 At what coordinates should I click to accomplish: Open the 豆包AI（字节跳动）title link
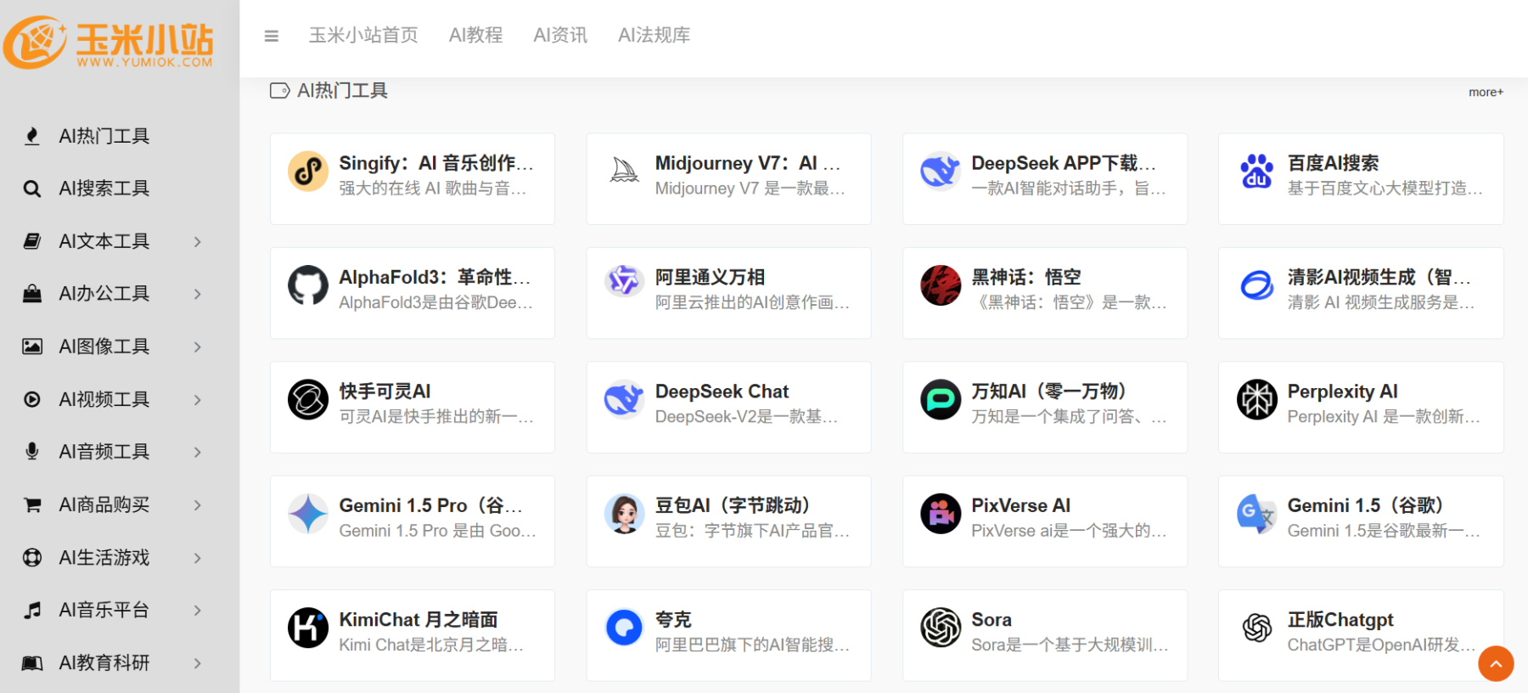736,506
